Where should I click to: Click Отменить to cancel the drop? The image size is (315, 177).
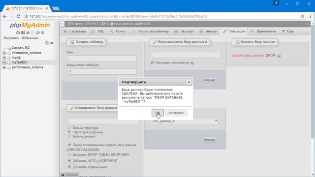(176, 113)
